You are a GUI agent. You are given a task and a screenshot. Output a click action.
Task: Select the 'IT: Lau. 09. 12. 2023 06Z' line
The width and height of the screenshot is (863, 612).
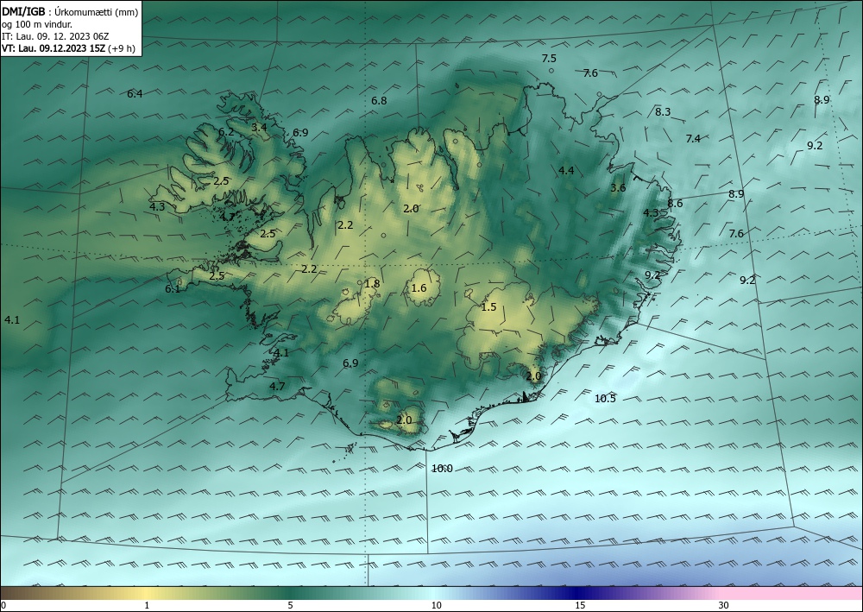[x=55, y=36]
